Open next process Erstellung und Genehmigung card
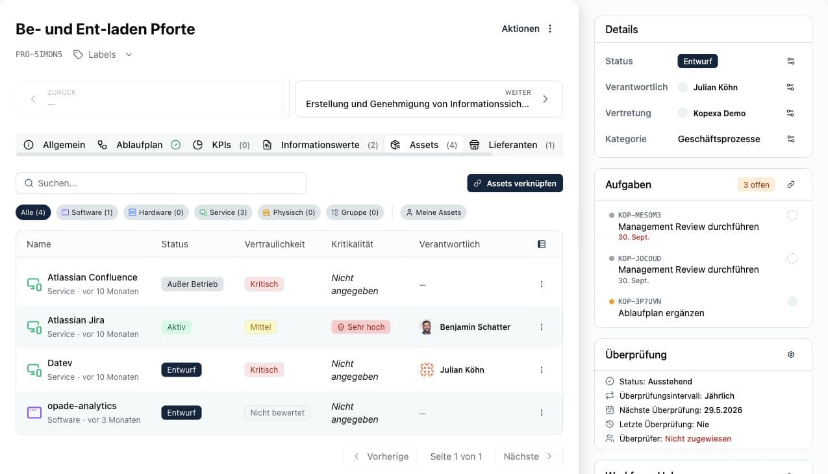 (x=429, y=99)
